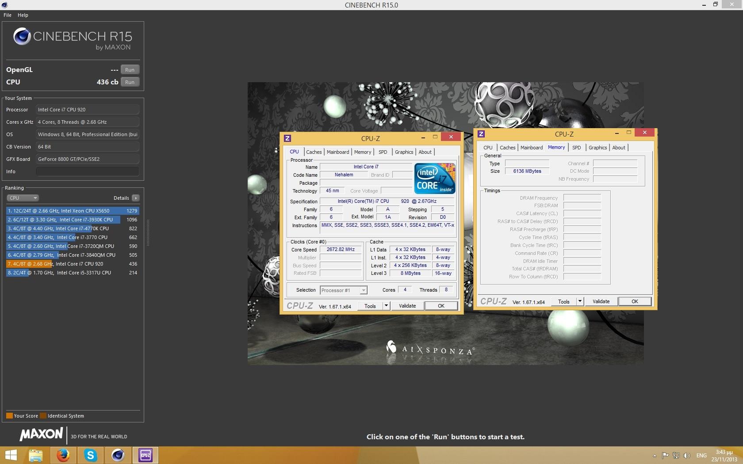Image resolution: width=743 pixels, height=464 pixels.
Task: Open Action Center flag icon
Action: pyautogui.click(x=665, y=456)
